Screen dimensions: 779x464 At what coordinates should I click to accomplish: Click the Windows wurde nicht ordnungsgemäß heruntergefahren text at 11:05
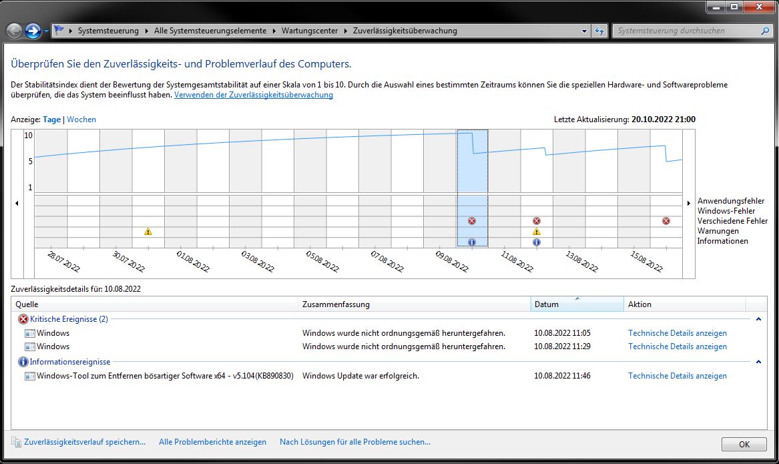click(x=403, y=333)
